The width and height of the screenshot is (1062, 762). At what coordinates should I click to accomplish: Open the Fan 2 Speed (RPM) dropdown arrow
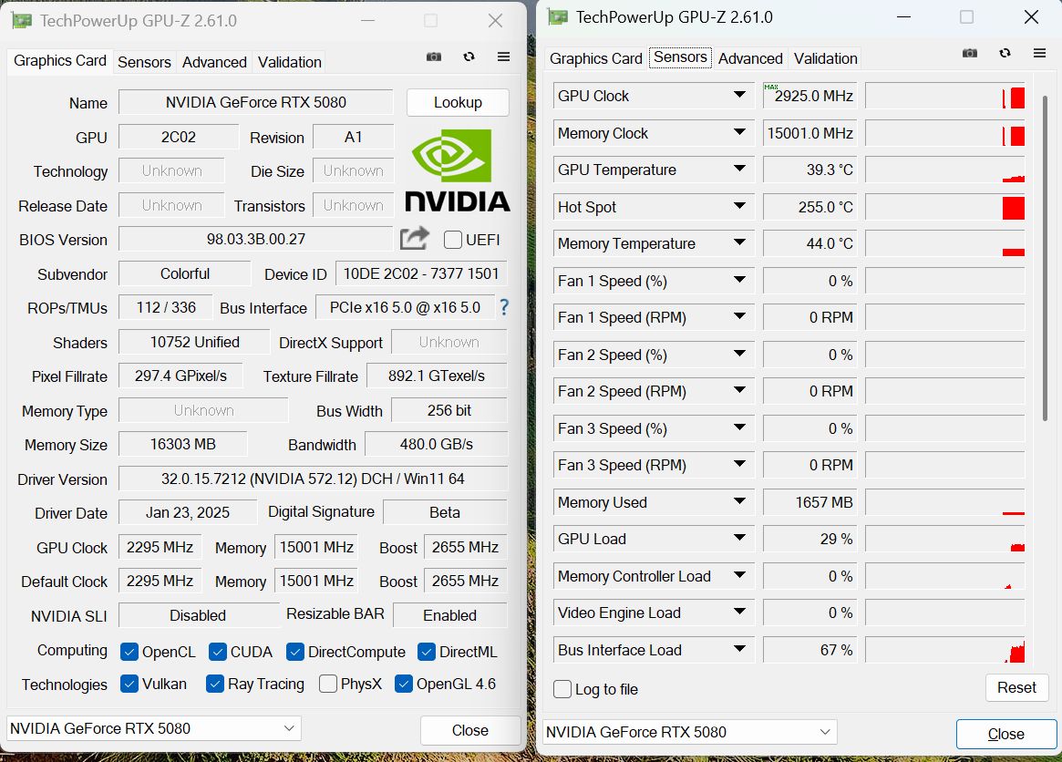point(739,390)
